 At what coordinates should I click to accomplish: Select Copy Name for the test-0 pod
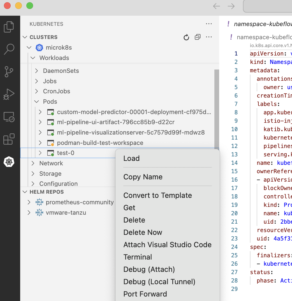pyautogui.click(x=143, y=177)
